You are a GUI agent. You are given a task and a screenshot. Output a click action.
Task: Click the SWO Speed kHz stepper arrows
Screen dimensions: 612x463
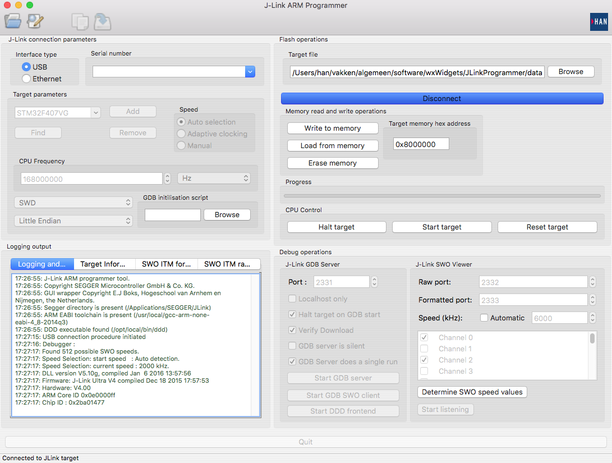[592, 318]
